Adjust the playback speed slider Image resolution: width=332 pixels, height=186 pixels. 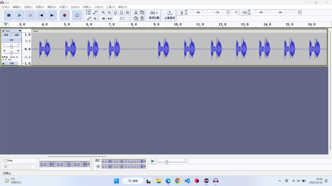pyautogui.click(x=167, y=162)
